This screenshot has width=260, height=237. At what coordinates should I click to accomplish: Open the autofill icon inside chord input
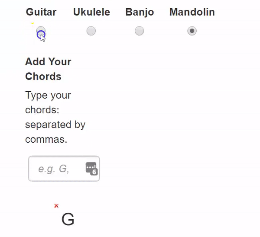91,169
